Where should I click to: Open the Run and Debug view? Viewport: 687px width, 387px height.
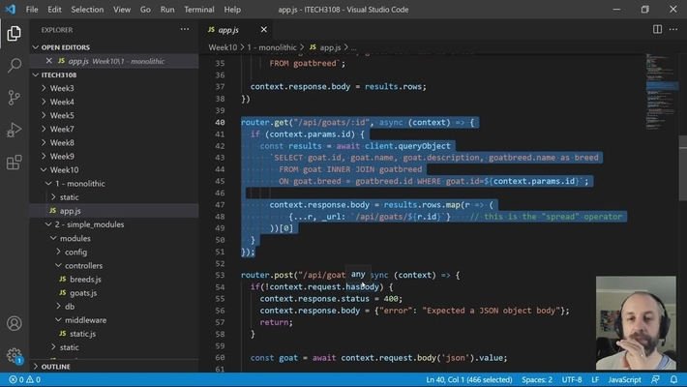(14, 130)
